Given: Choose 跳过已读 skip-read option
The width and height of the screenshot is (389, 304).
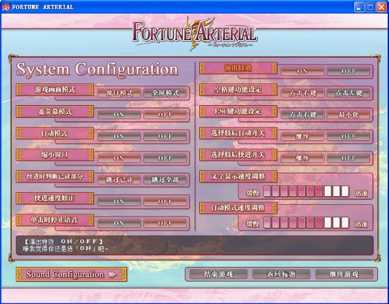Looking at the screenshot, I should coord(119,180).
